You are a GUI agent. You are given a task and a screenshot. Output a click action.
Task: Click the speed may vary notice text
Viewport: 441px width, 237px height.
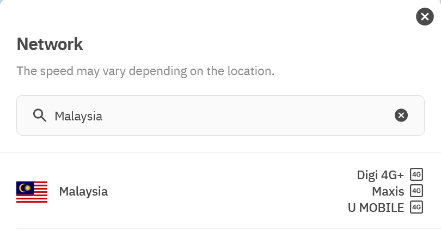click(x=145, y=71)
